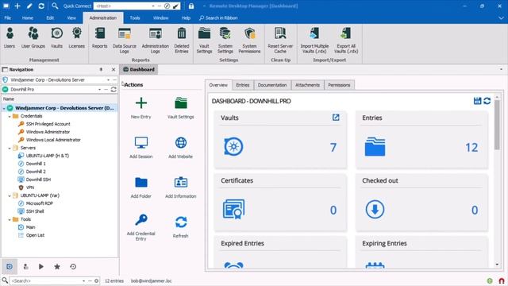The width and height of the screenshot is (508, 286).
Task: Click New Entry action
Action: click(141, 108)
